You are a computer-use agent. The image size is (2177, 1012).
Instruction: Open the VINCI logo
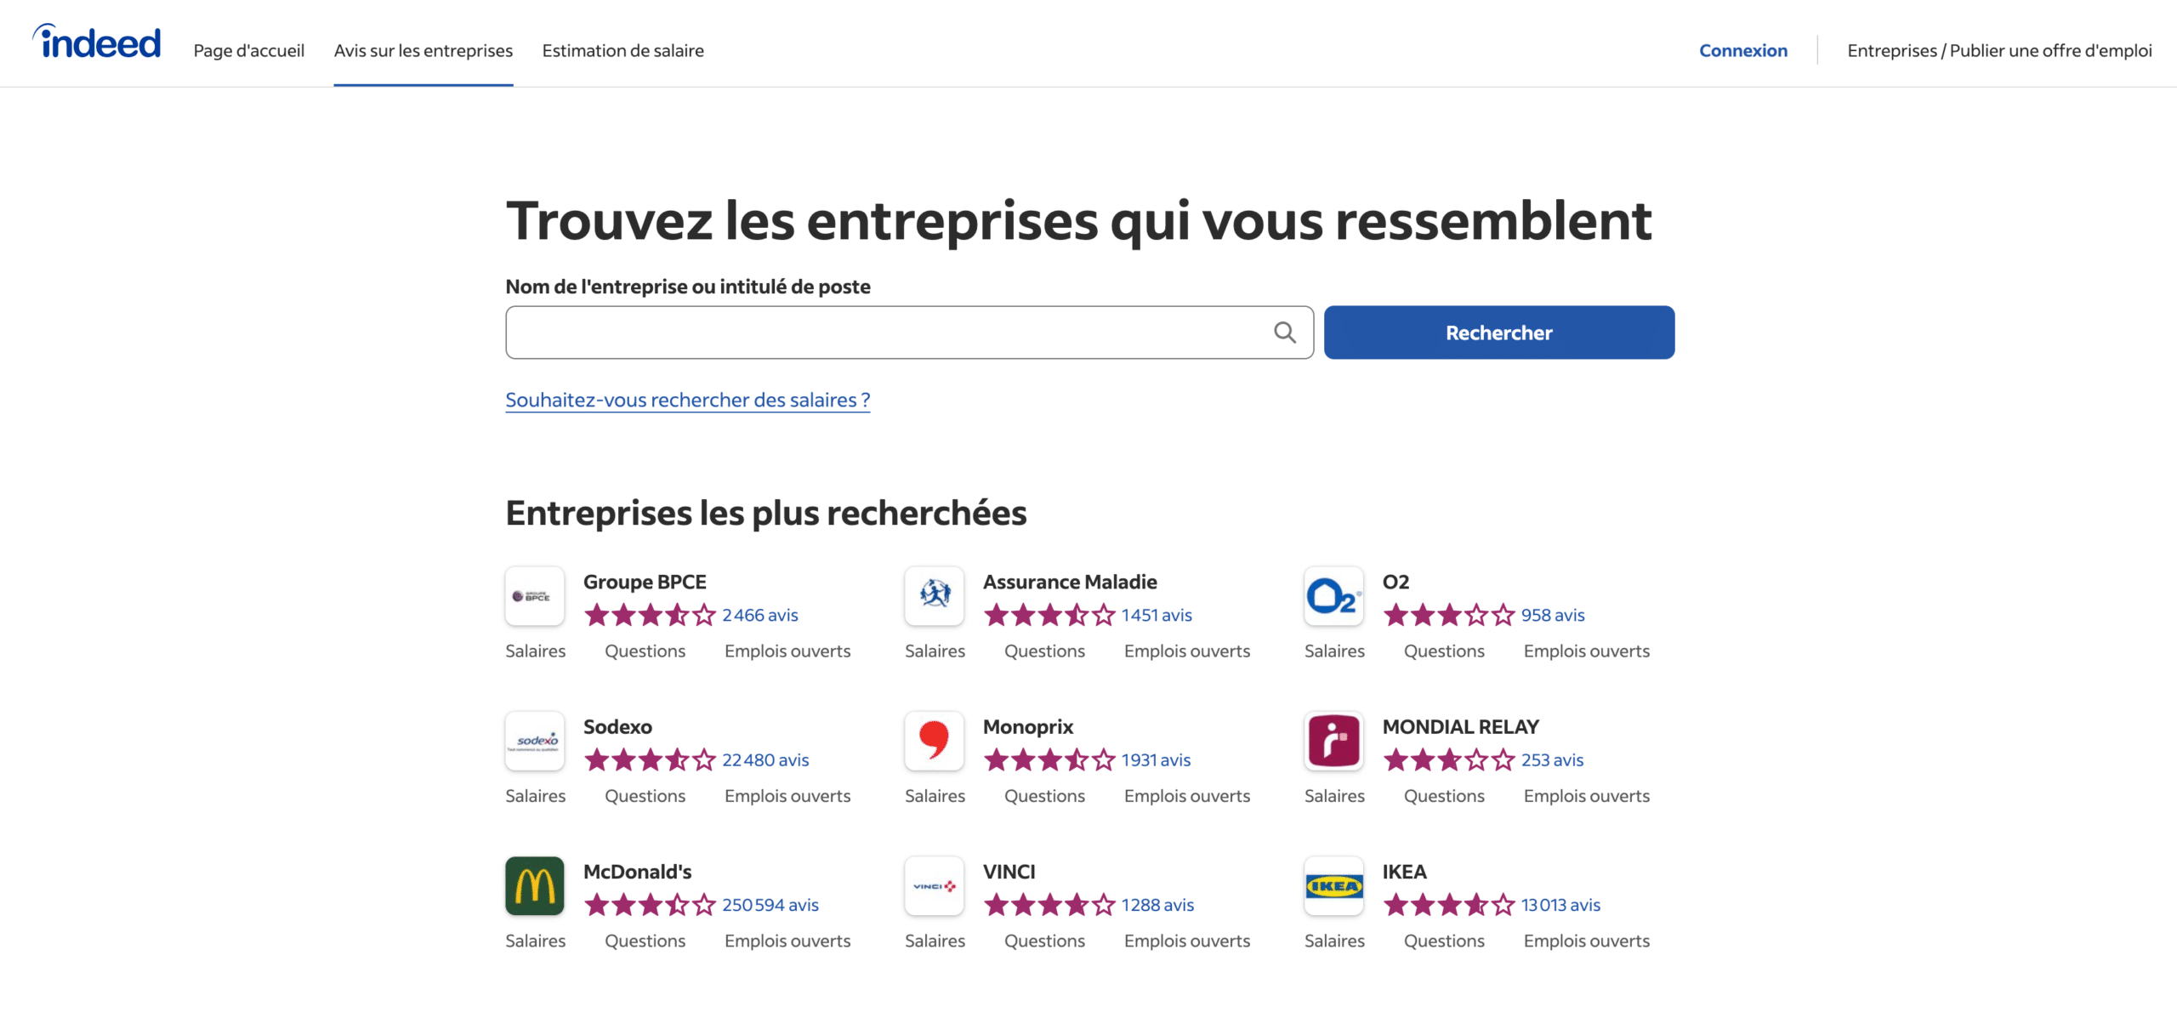point(935,886)
